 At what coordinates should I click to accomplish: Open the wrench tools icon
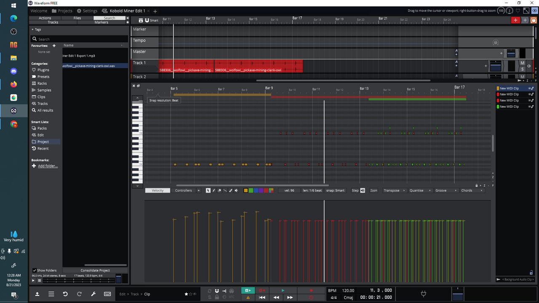pyautogui.click(x=93, y=294)
